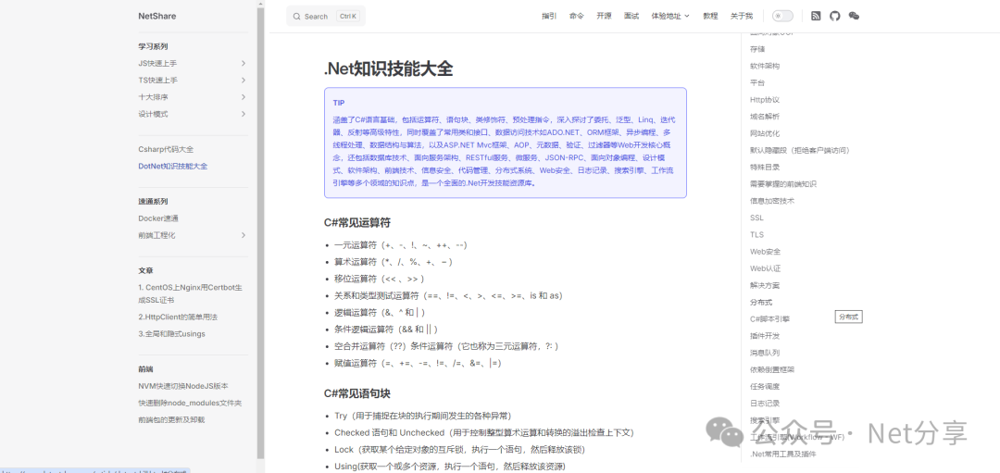Open NVM快速切换NodeJS版本 article
1000x473 pixels.
(183, 386)
